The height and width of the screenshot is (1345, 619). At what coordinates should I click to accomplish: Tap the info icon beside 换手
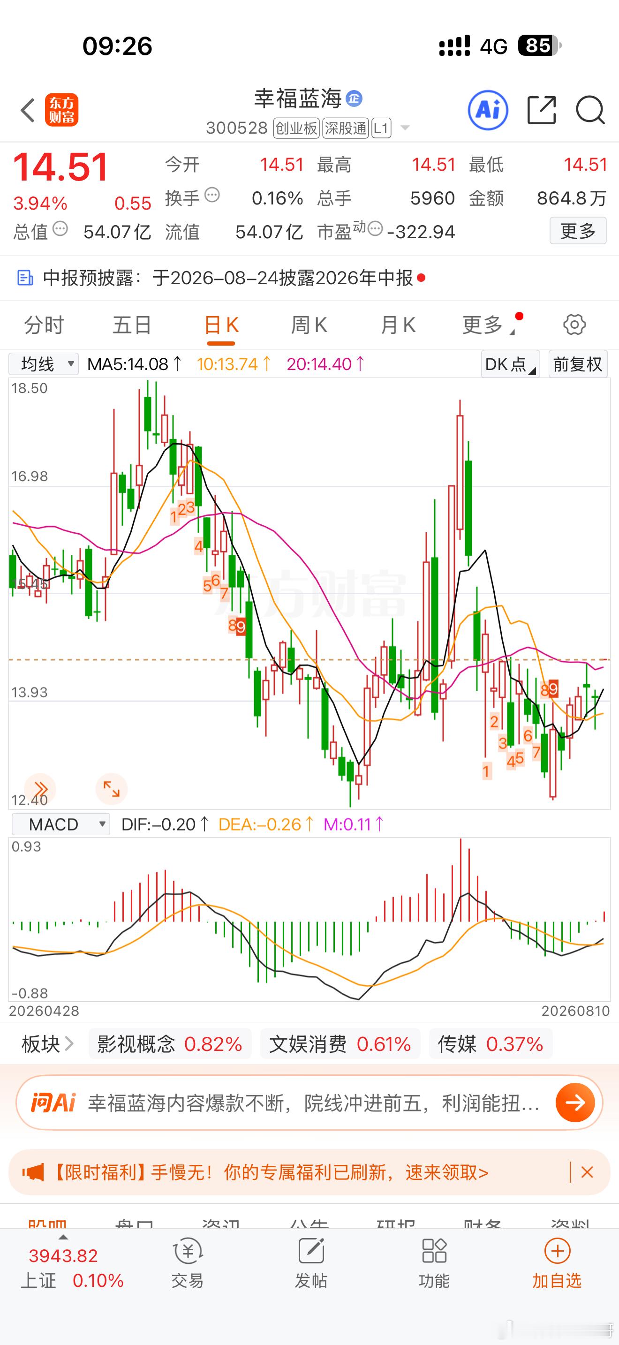212,195
